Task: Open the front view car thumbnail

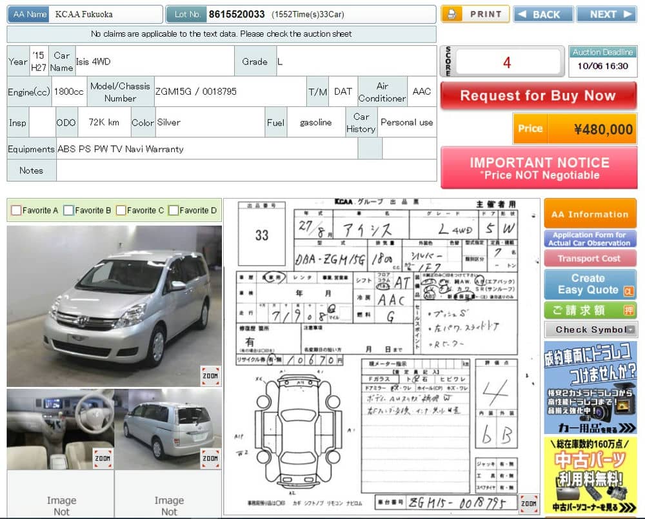Action: [114, 306]
